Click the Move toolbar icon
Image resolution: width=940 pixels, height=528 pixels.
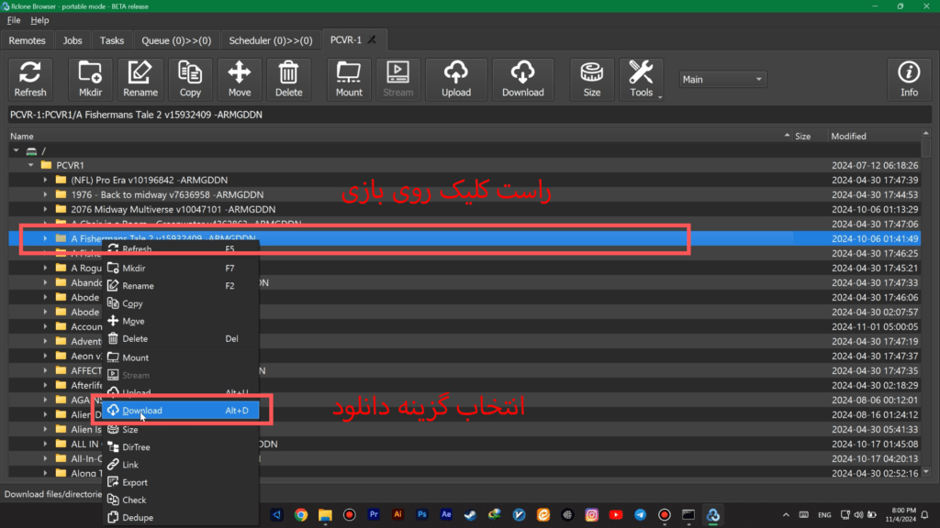[x=240, y=79]
